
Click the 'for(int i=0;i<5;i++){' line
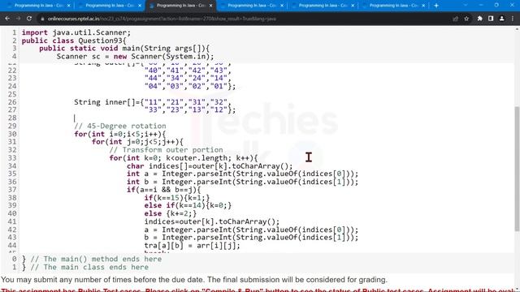pyautogui.click(x=120, y=134)
